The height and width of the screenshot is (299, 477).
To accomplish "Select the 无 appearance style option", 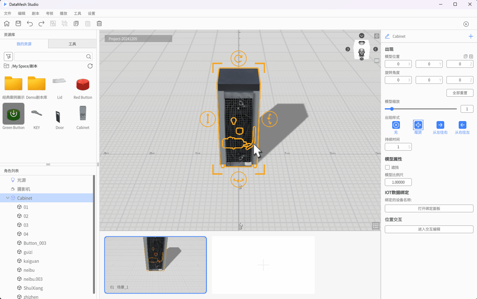I will tap(396, 125).
